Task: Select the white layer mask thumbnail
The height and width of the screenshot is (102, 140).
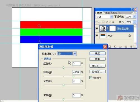Action: 113,28
